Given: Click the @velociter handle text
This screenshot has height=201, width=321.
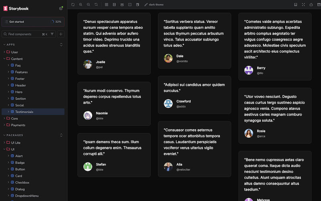Looking at the screenshot, I should tap(183, 170).
